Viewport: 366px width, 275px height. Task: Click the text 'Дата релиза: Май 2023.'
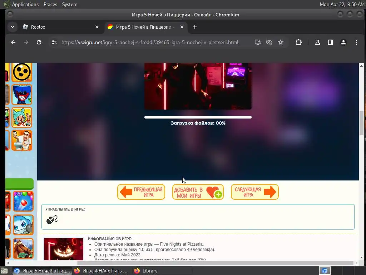[x=118, y=255]
